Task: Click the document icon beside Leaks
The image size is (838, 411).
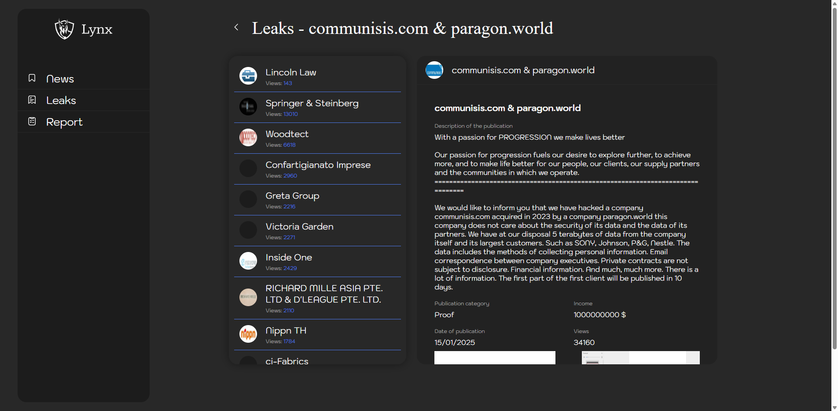Action: coord(32,100)
